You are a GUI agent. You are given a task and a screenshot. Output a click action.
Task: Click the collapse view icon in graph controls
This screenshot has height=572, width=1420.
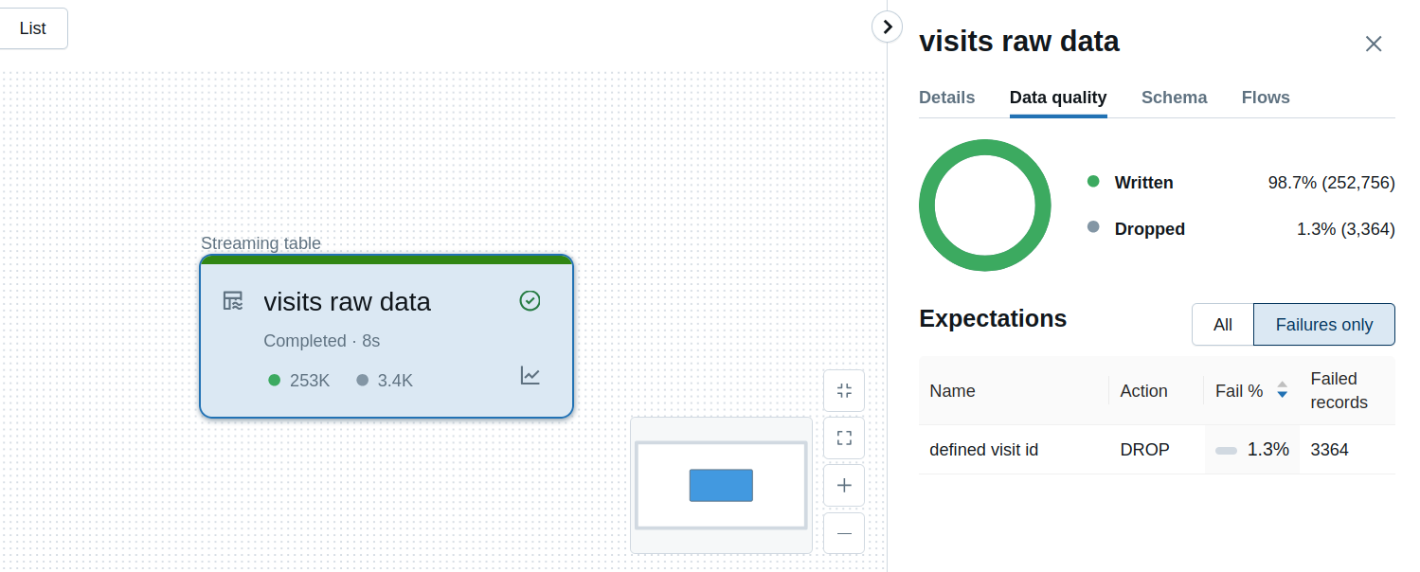tap(844, 390)
